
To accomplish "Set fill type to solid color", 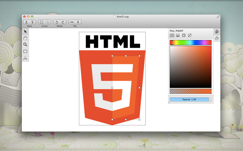I will pos(172,35).
